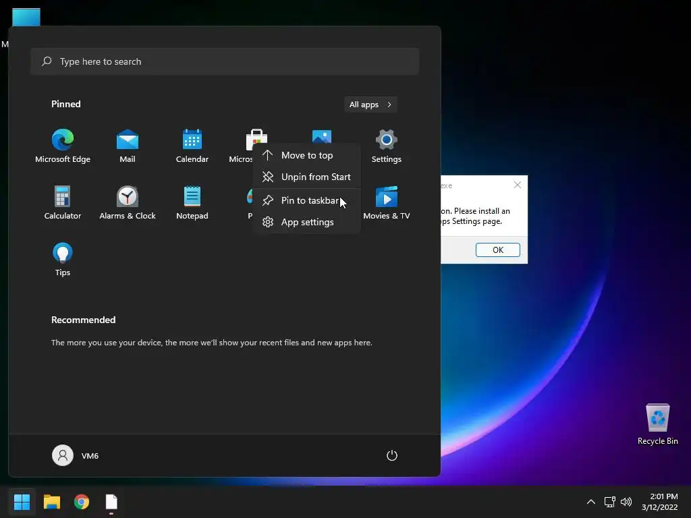Screen dimensions: 691x518
Task: Open File Explorer from the taskbar
Action: click(x=51, y=502)
